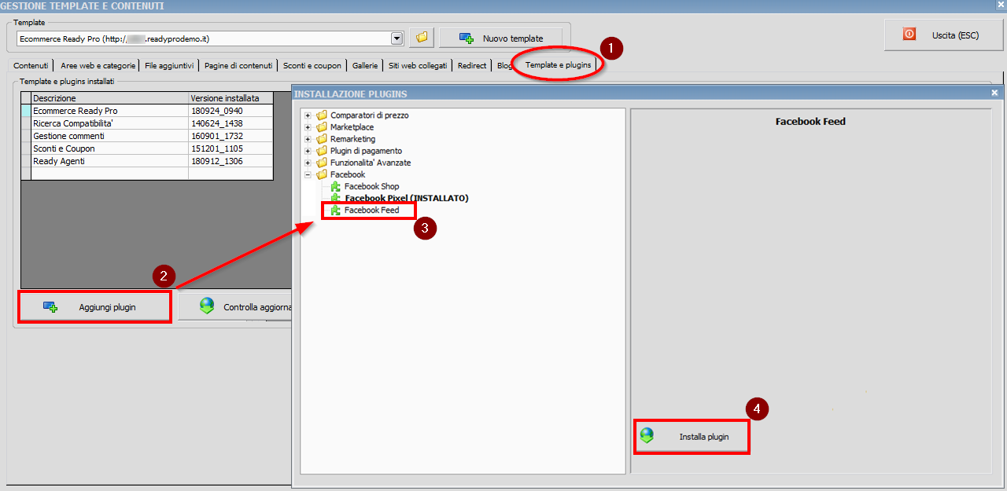Expand the Funzionalita' Avanzate node
1007x491 pixels.
click(x=308, y=163)
